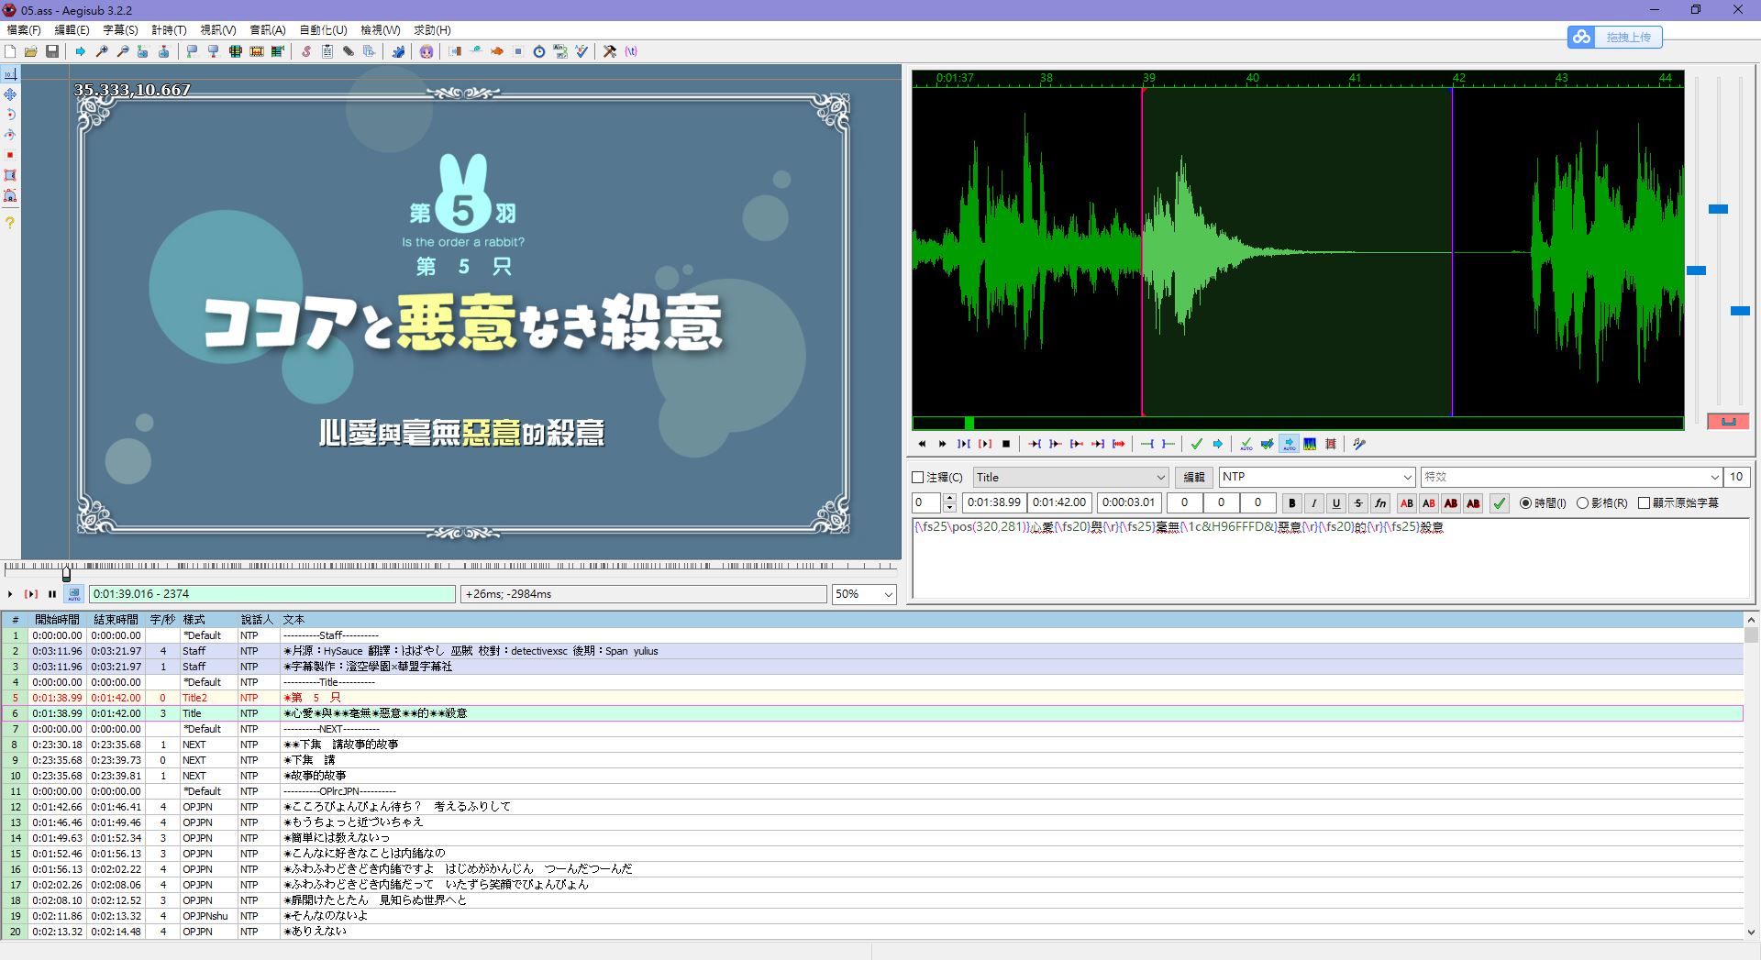
Task: Toggle video auto-scroll button beside pause
Action: coord(74,594)
